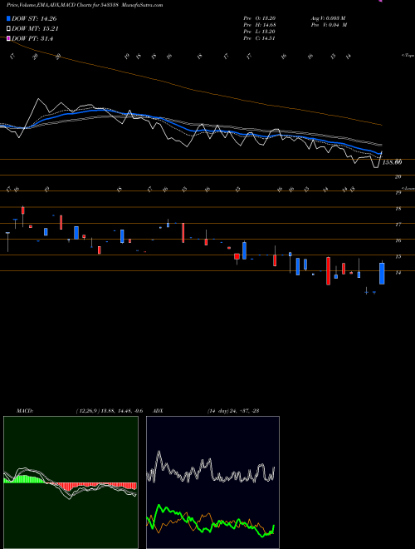
Task: Select the 'DOW MT: 15.21' legend label
Action: tap(35, 29)
